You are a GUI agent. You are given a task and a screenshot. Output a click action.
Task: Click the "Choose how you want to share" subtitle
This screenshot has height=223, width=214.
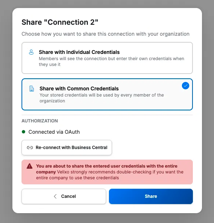pos(105,34)
